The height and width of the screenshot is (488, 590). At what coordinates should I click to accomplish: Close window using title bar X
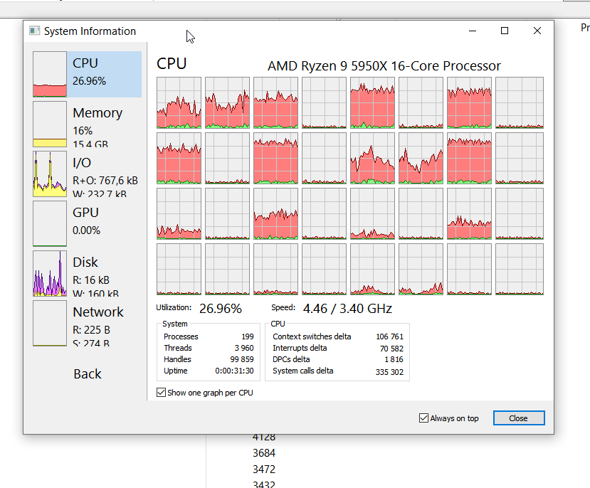coord(537,31)
